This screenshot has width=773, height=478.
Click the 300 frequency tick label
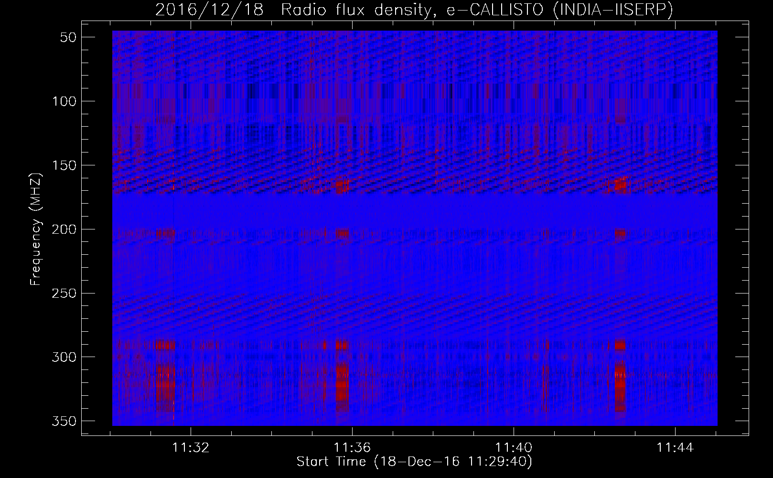pyautogui.click(x=64, y=357)
